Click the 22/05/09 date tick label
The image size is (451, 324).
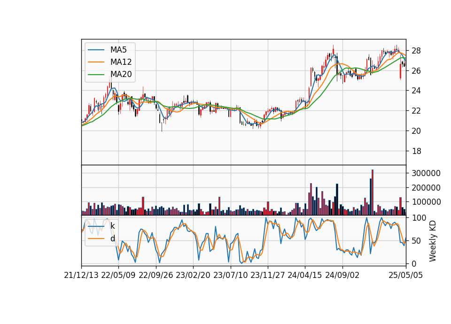coord(118,276)
